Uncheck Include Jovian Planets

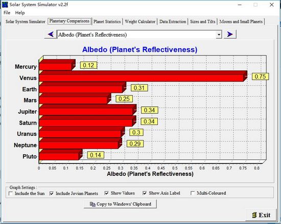click(52, 193)
